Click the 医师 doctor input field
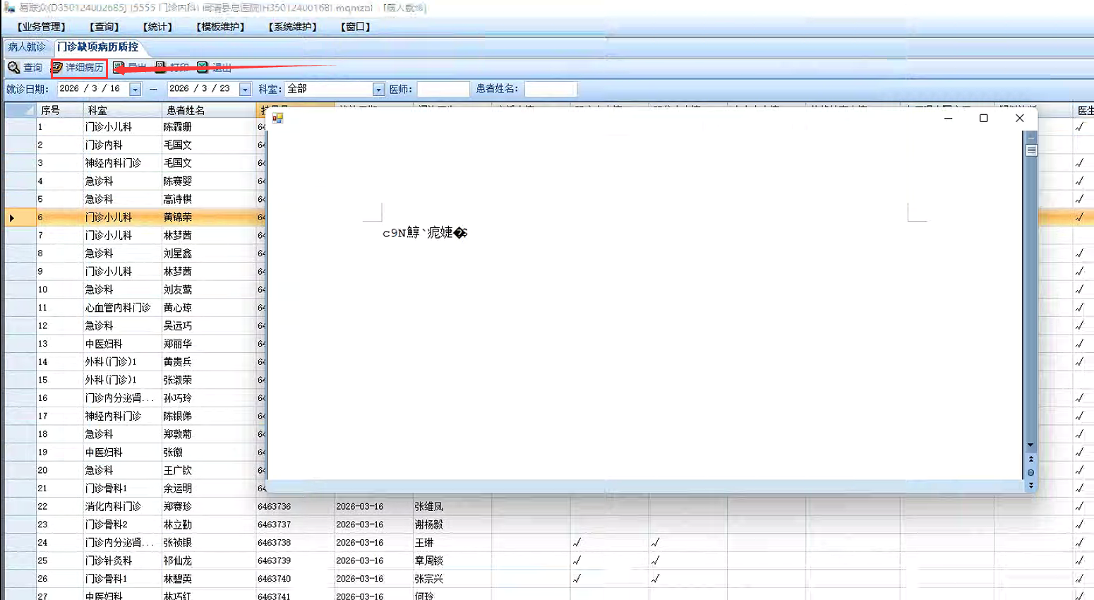The width and height of the screenshot is (1094, 600). coord(443,90)
